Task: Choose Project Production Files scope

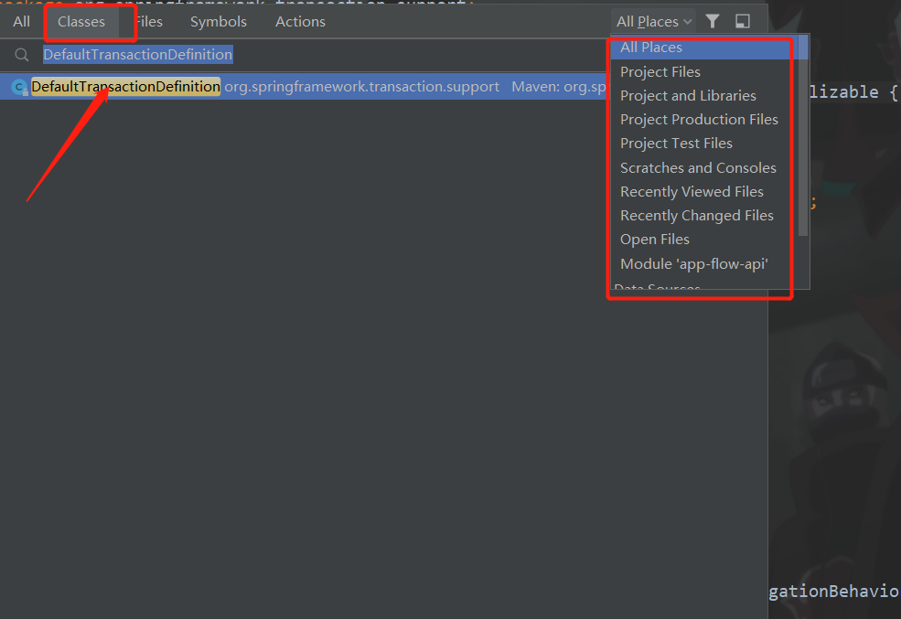Action: 699,119
